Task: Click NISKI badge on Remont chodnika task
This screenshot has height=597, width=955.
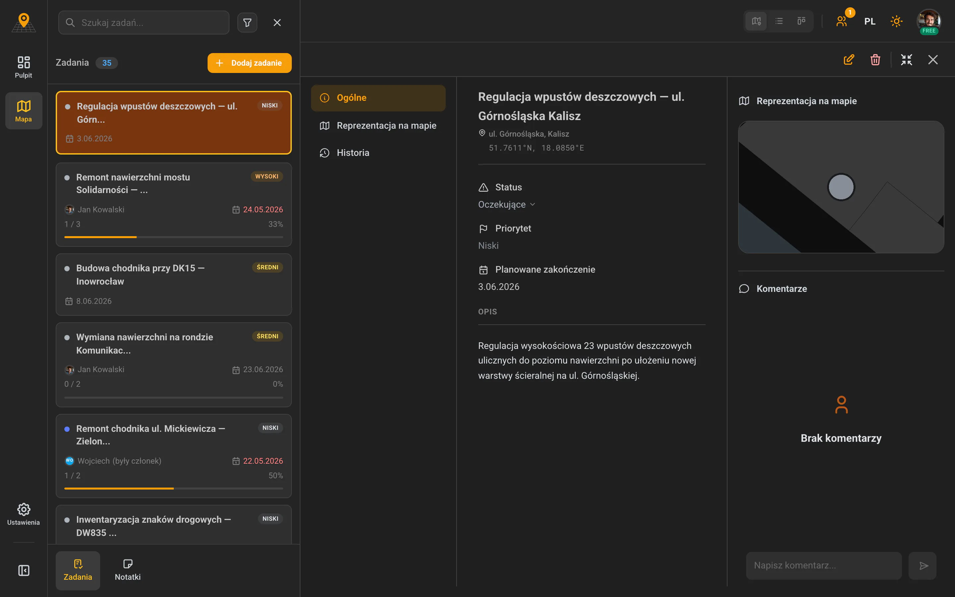Action: (x=270, y=428)
